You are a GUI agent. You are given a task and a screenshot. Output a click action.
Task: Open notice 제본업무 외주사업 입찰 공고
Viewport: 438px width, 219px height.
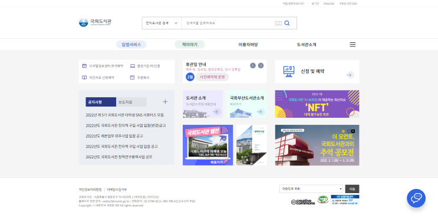point(114,136)
